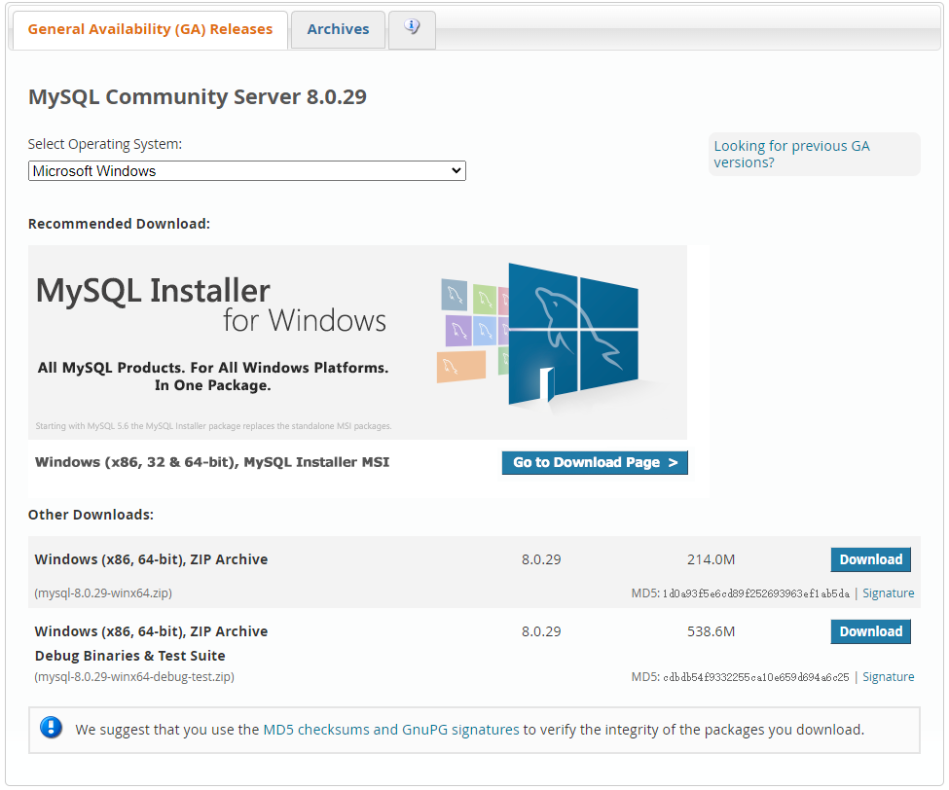The width and height of the screenshot is (949, 790).
Task: Open Signature link for mysql-8.0.29-winx64.zip
Action: pyautogui.click(x=888, y=593)
